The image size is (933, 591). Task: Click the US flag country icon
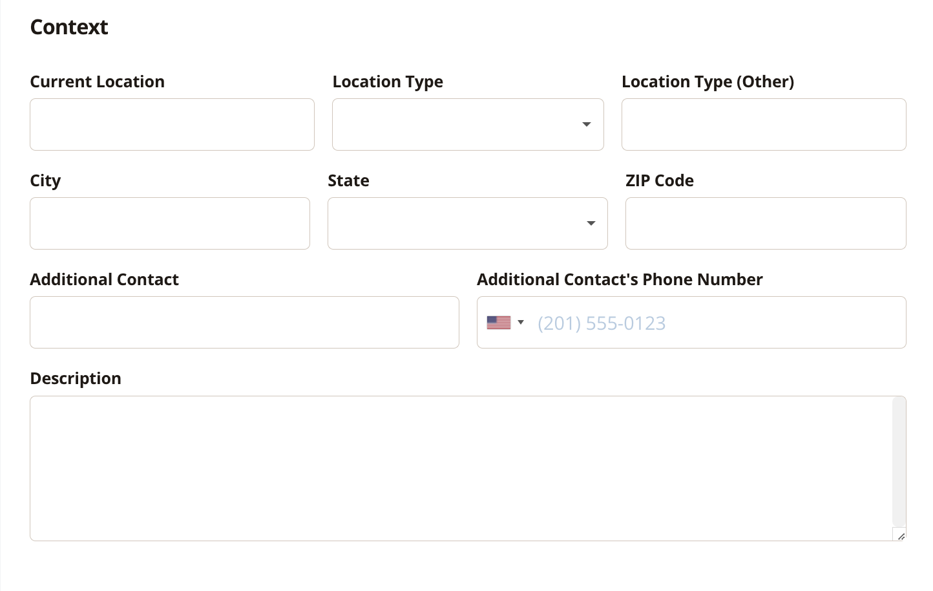point(498,323)
